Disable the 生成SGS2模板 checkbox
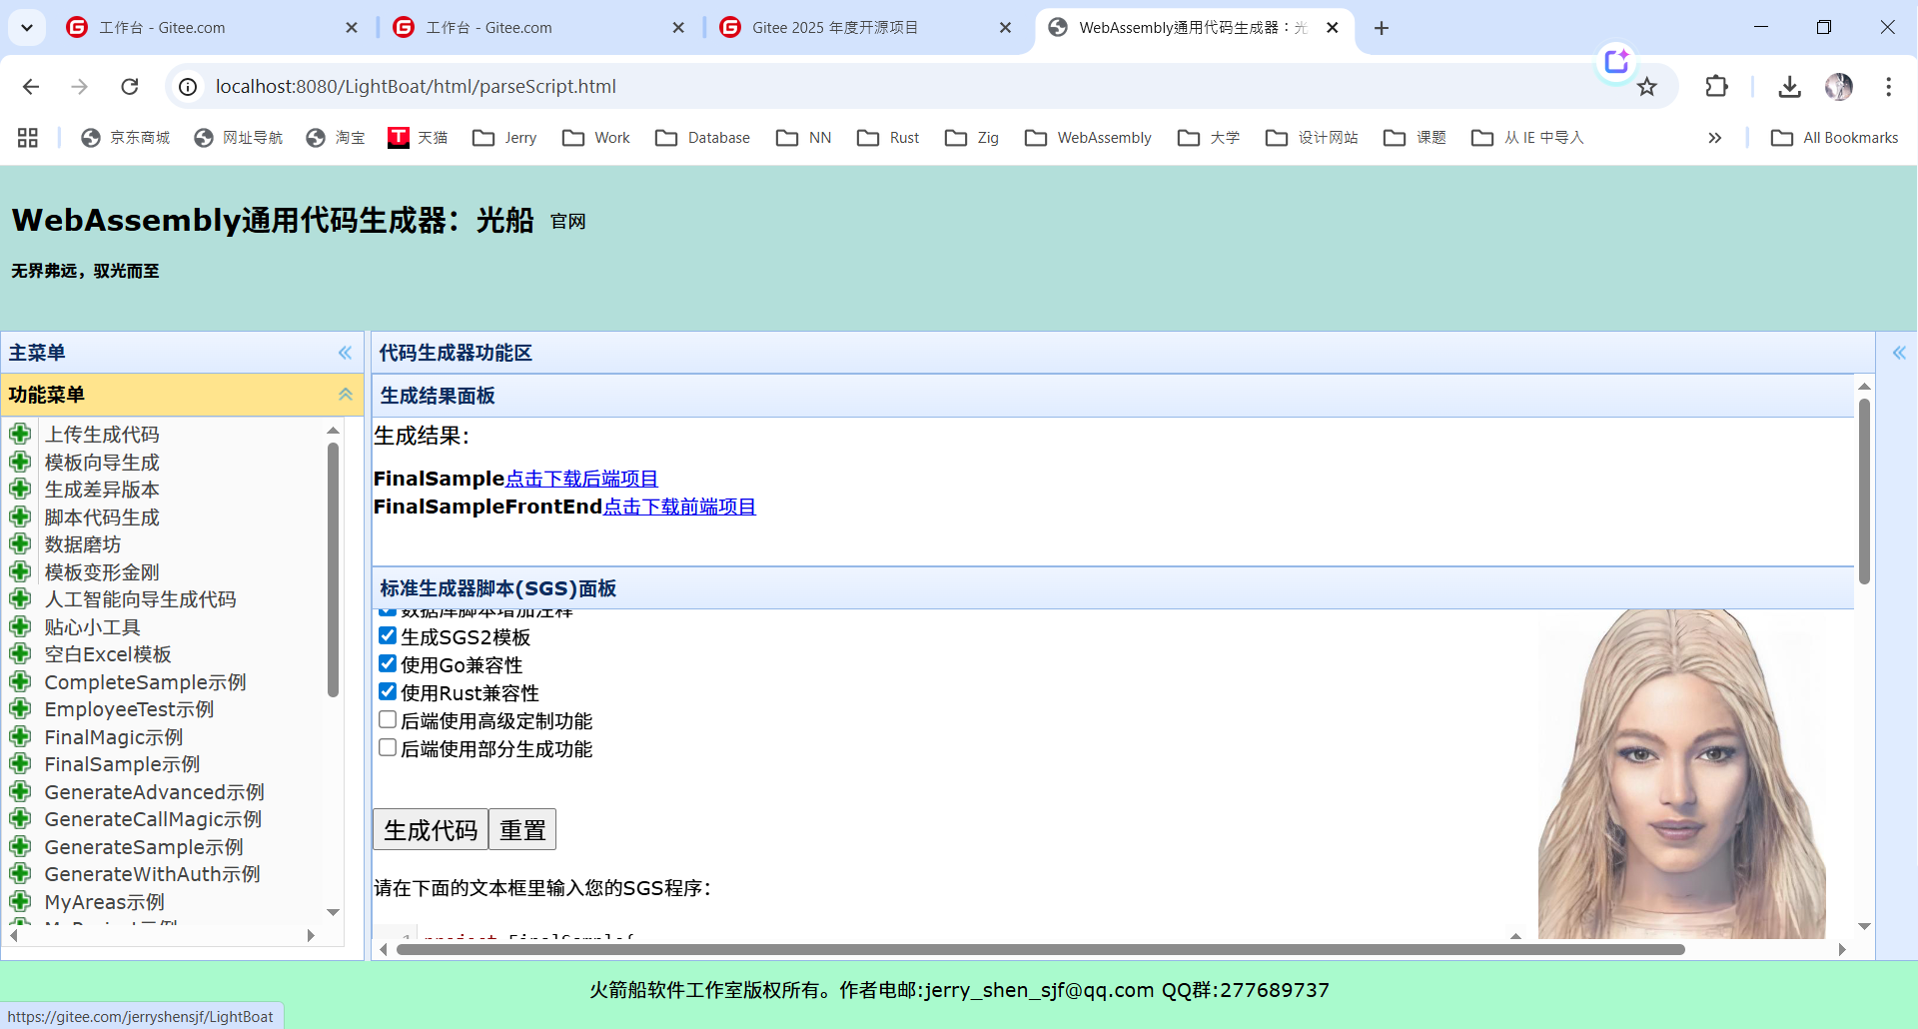 (388, 634)
